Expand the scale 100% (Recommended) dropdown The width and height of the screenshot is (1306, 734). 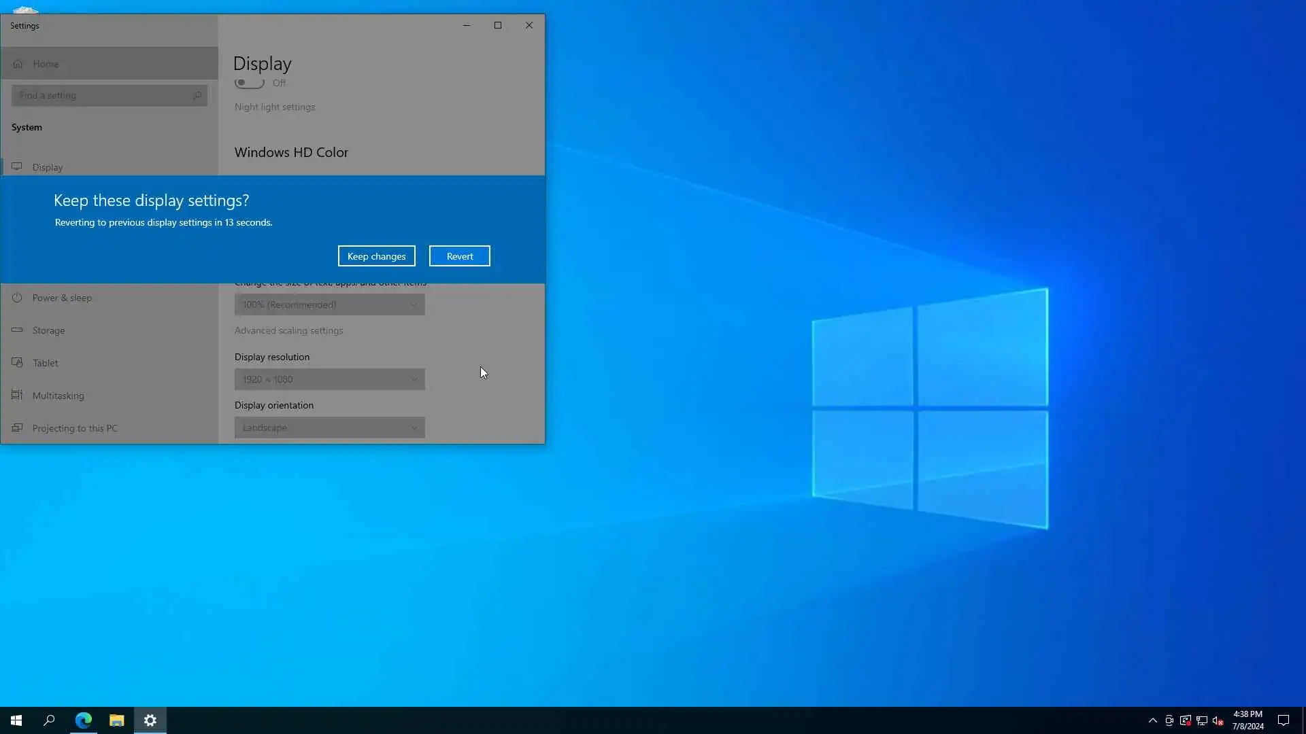click(329, 304)
